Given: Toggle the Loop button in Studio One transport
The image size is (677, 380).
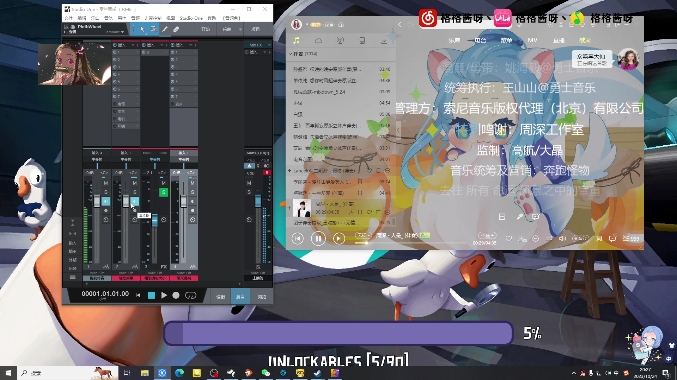Looking at the screenshot, I should pyautogui.click(x=191, y=295).
